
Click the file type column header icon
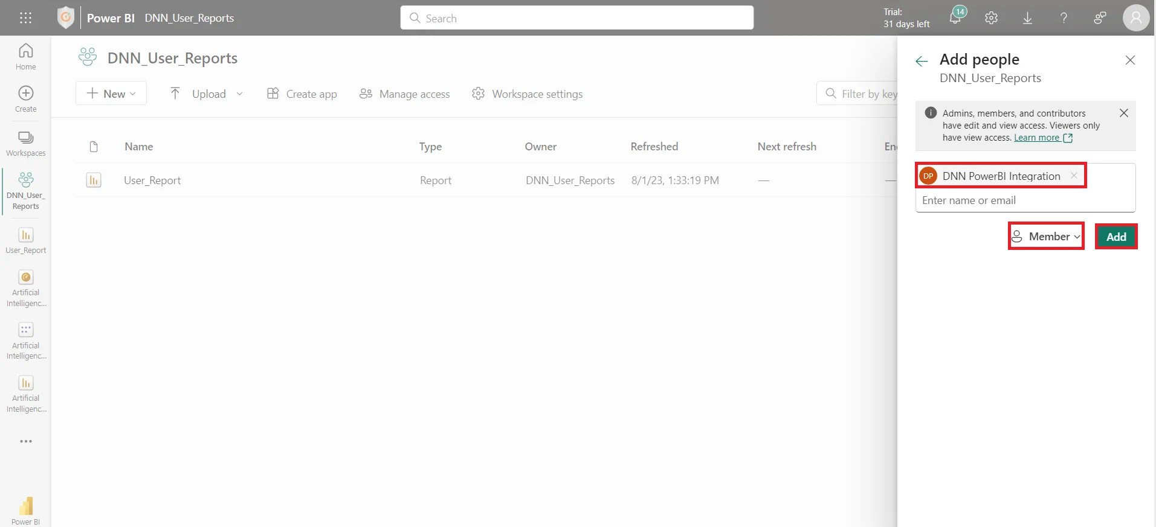pyautogui.click(x=94, y=147)
